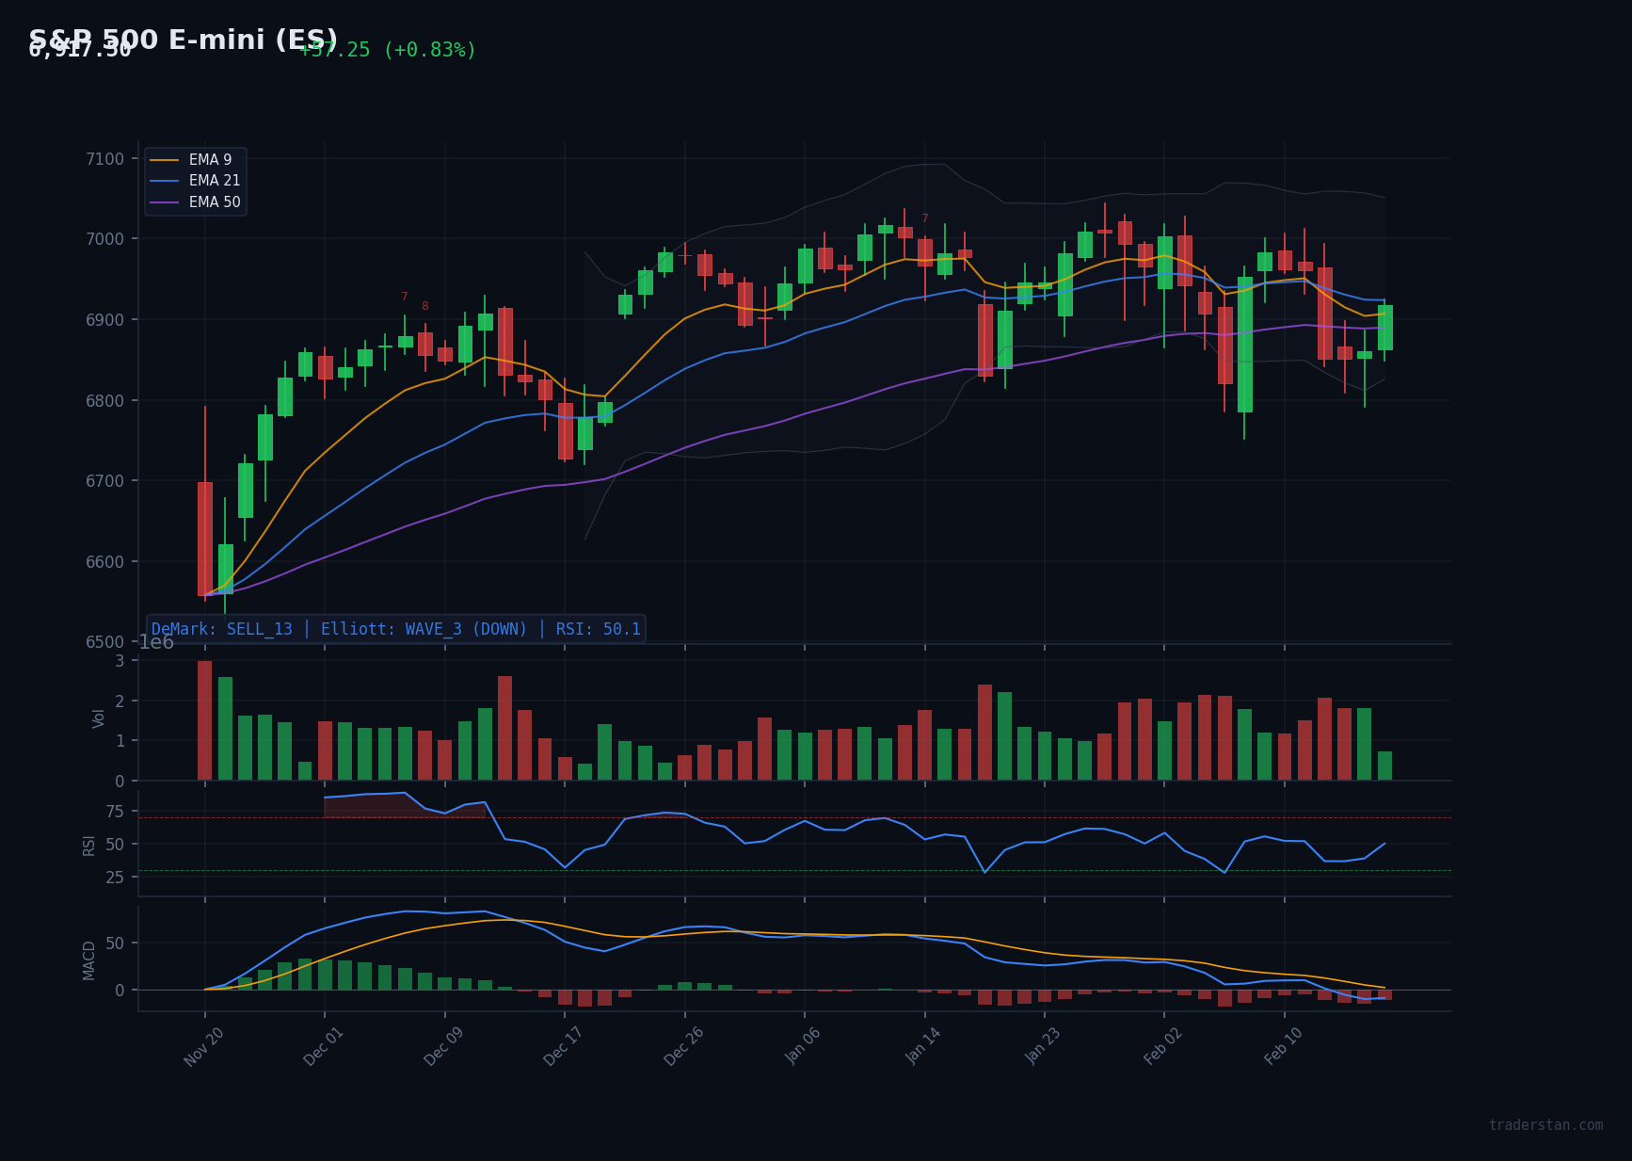
Task: Click the EMA 9 orange line sample in legend
Action: [167, 159]
